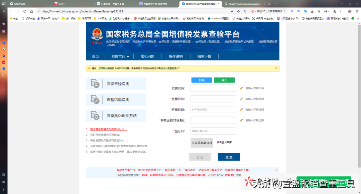Share page using the arrow icon
This screenshot has height=194, width=361.
(238, 11)
